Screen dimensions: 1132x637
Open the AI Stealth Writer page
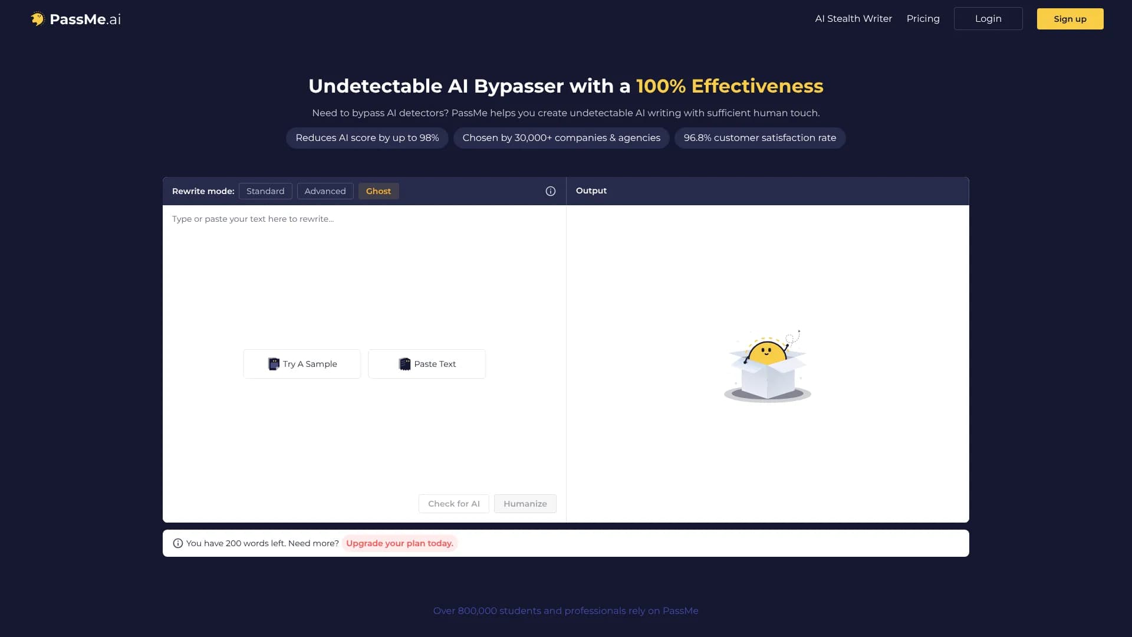tap(853, 18)
